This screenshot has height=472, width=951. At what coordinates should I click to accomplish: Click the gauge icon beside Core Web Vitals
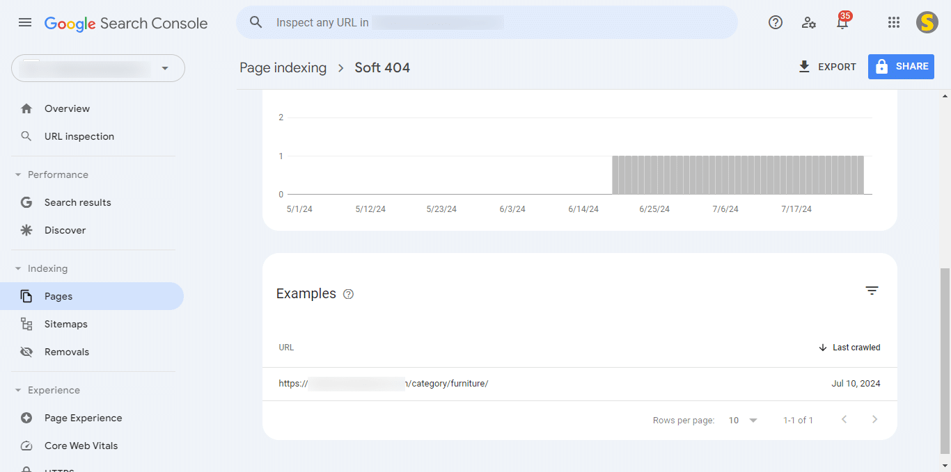tap(26, 446)
